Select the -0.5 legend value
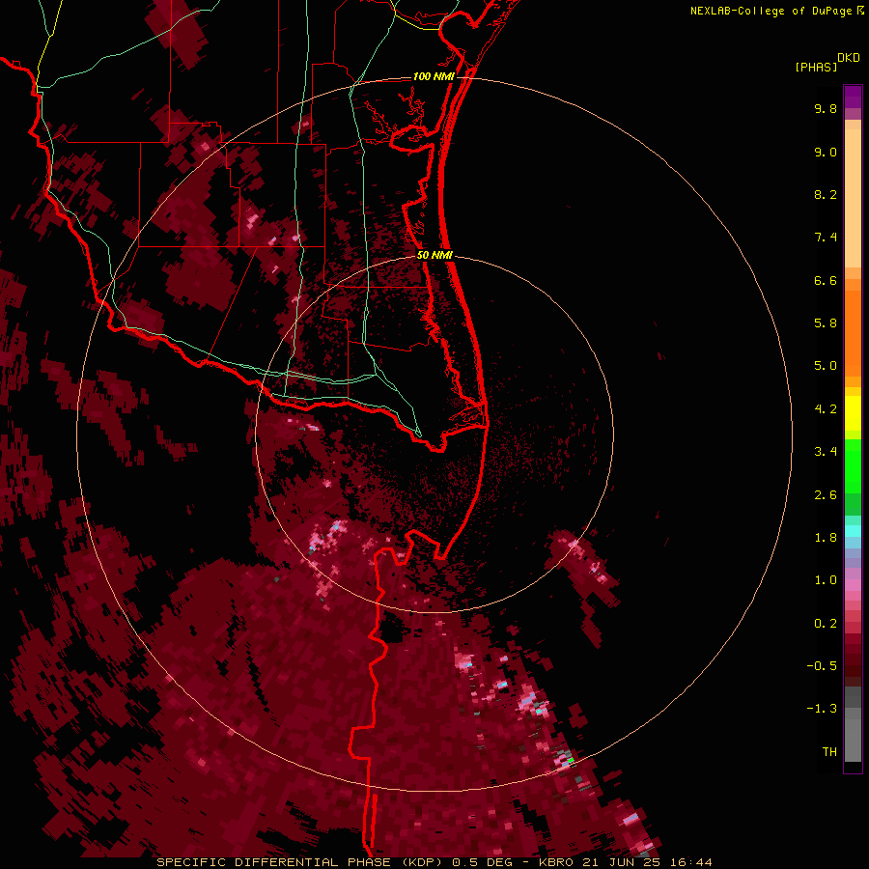 pos(822,666)
